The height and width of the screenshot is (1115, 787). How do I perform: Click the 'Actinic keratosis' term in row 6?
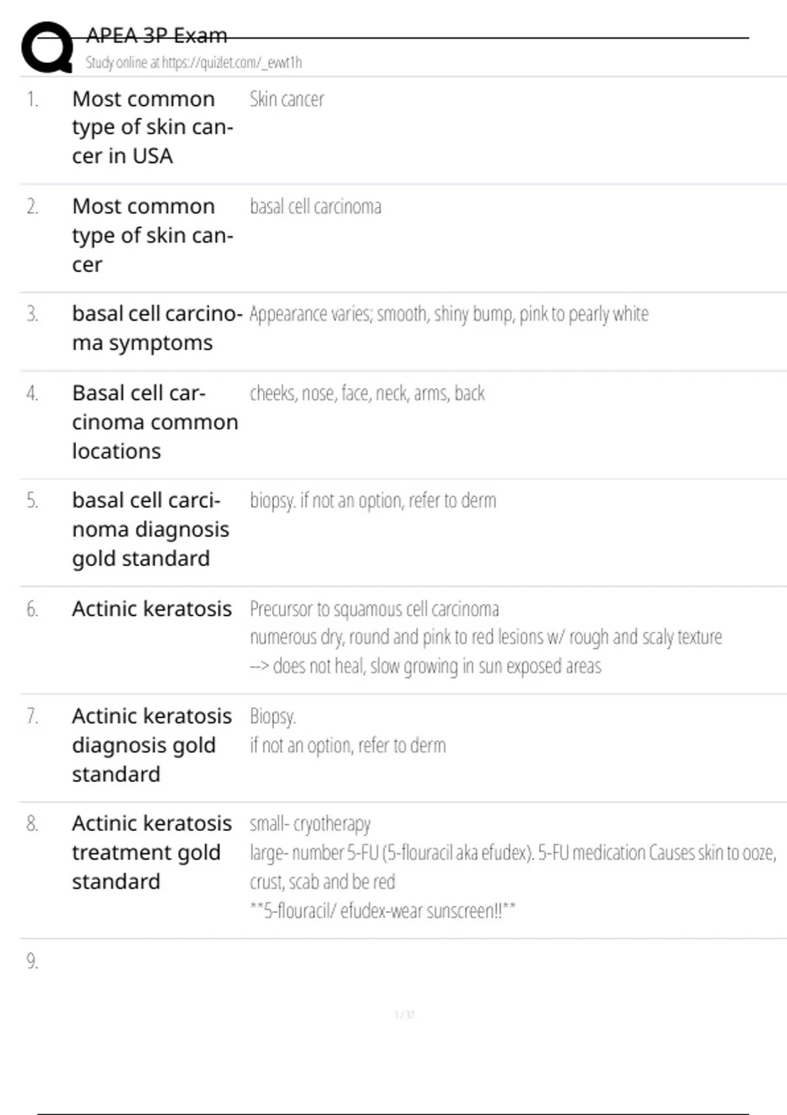[x=151, y=609]
